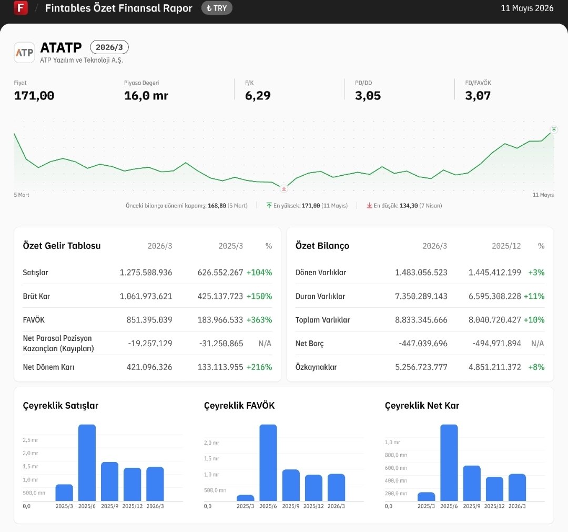Click the 2025/6 bar in Çeyreklik Satışlar
This screenshot has height=532, width=568.
87,463
